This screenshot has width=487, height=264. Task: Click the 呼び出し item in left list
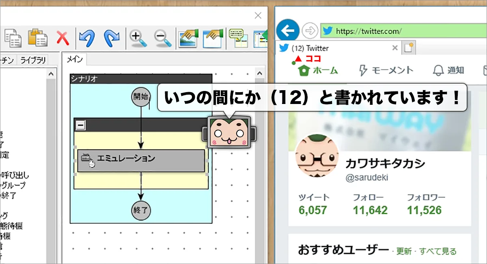[15, 176]
